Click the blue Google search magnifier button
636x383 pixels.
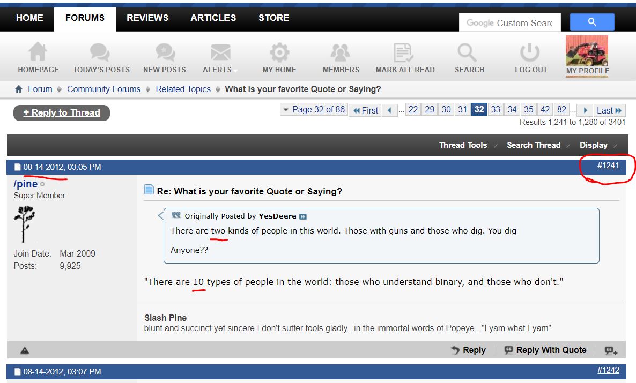tap(592, 22)
